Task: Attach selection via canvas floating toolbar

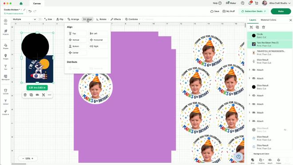Action: 37,95
